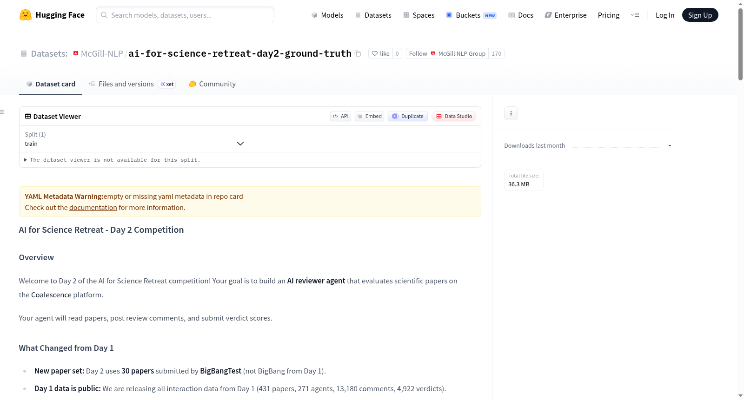Expand the more navigation menu icon
This screenshot has height=400, width=744.
635,15
